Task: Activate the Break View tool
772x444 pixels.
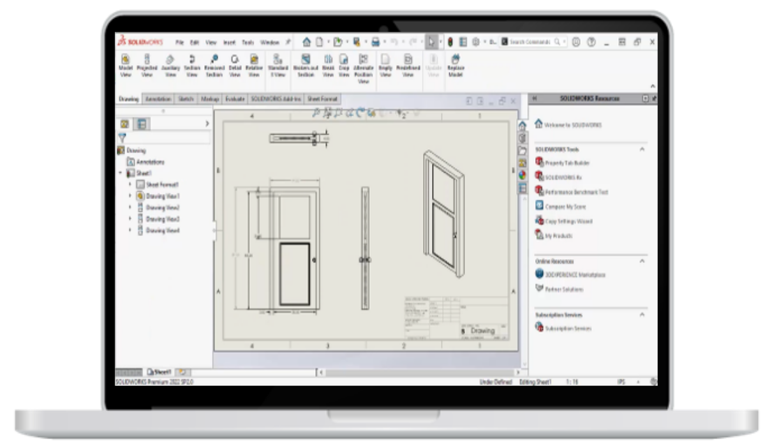Action: coord(327,62)
